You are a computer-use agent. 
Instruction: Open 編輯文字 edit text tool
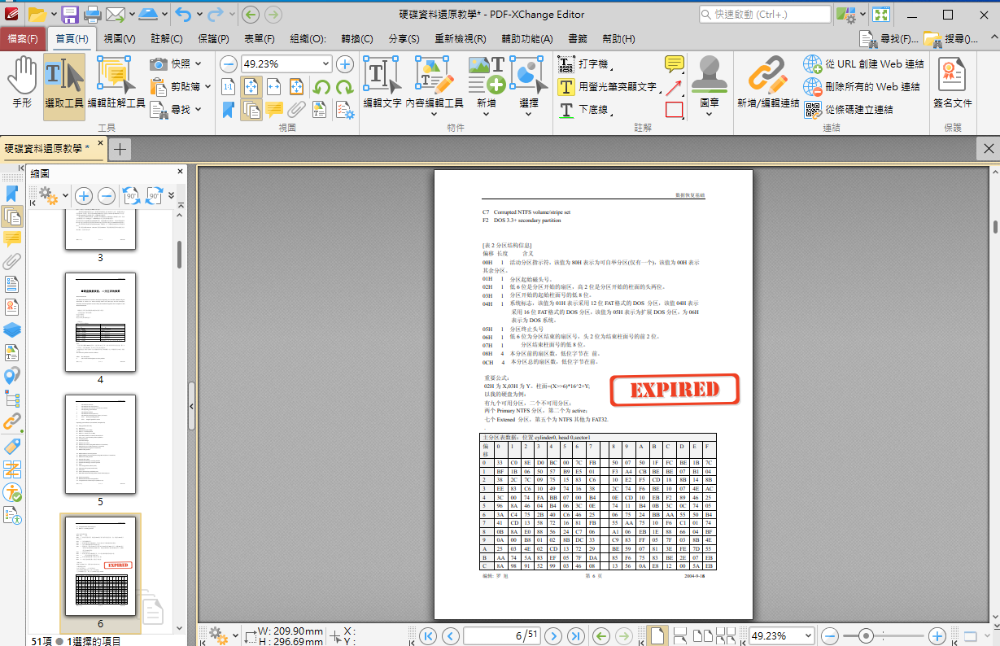point(382,84)
